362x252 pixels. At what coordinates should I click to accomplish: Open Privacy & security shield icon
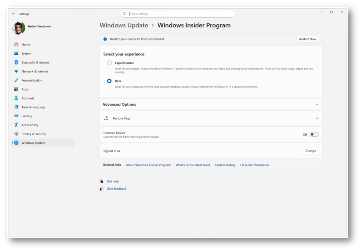coord(16,134)
